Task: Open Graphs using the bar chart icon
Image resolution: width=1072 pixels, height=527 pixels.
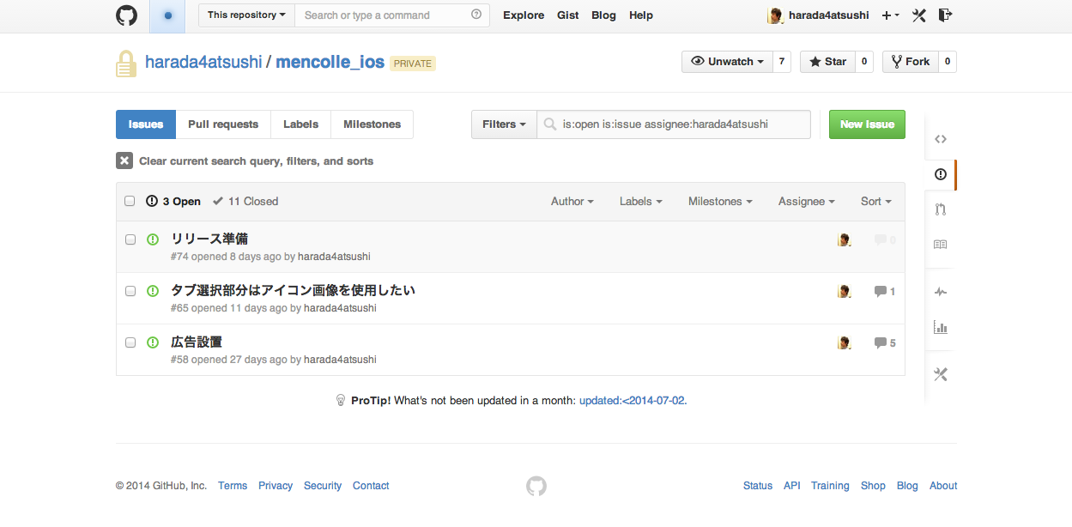Action: click(940, 327)
